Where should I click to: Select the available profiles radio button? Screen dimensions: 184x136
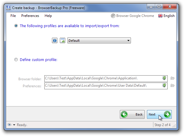point(16,26)
